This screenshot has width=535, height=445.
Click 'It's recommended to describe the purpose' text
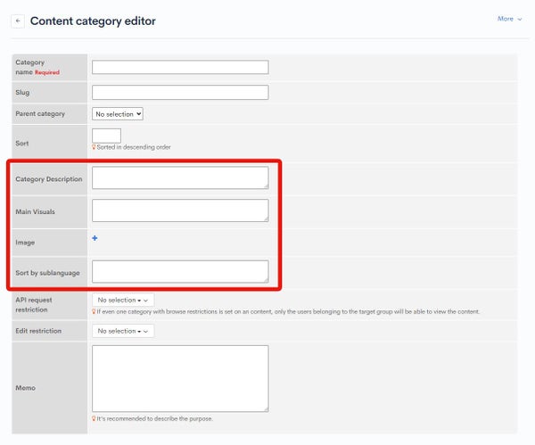pyautogui.click(x=154, y=418)
